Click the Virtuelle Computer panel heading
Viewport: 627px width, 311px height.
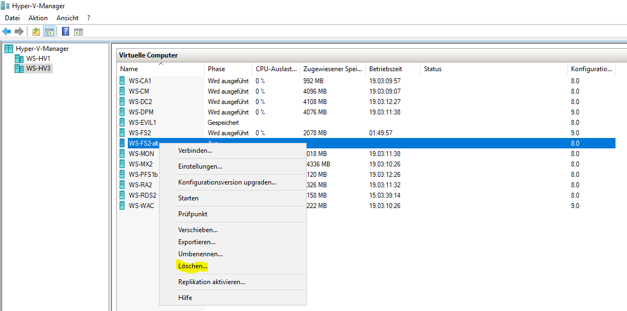tap(148, 55)
